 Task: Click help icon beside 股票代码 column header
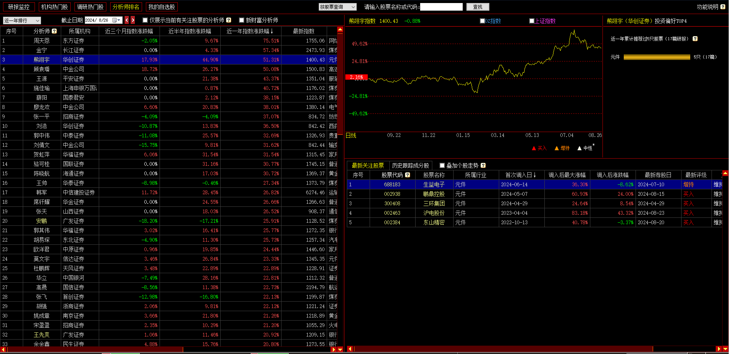[x=408, y=175]
